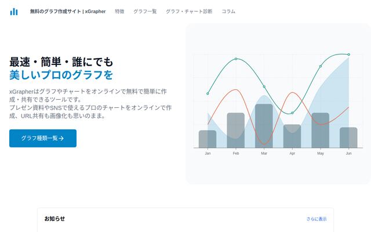
Task: Open the コラム menu item
Action: [228, 12]
